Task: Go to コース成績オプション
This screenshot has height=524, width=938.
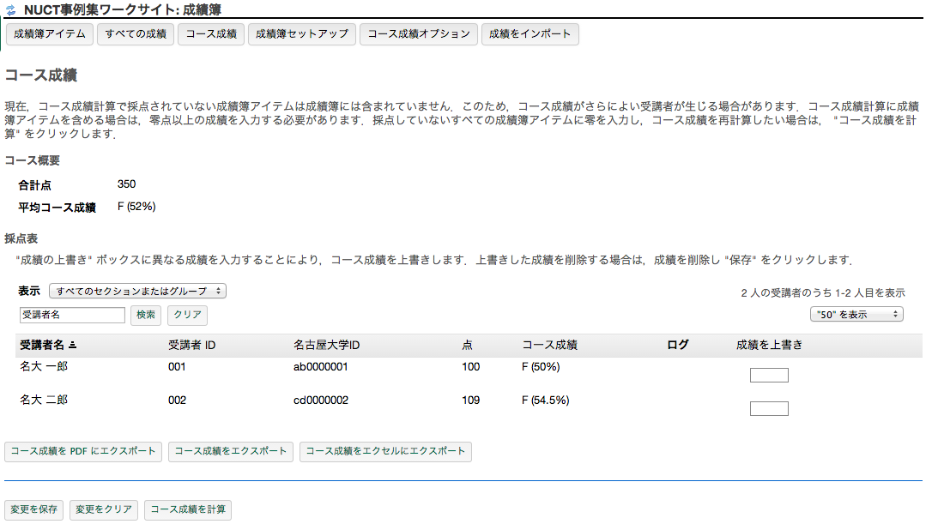Action: point(419,34)
